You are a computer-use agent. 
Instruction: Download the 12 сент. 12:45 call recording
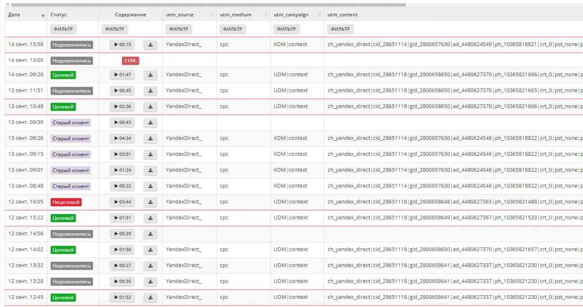tap(150, 297)
